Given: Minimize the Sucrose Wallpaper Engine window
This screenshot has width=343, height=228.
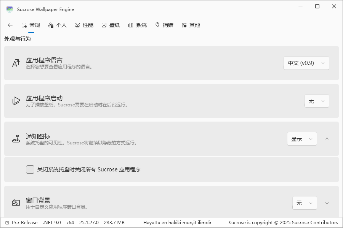Looking at the screenshot, I should (301, 6).
